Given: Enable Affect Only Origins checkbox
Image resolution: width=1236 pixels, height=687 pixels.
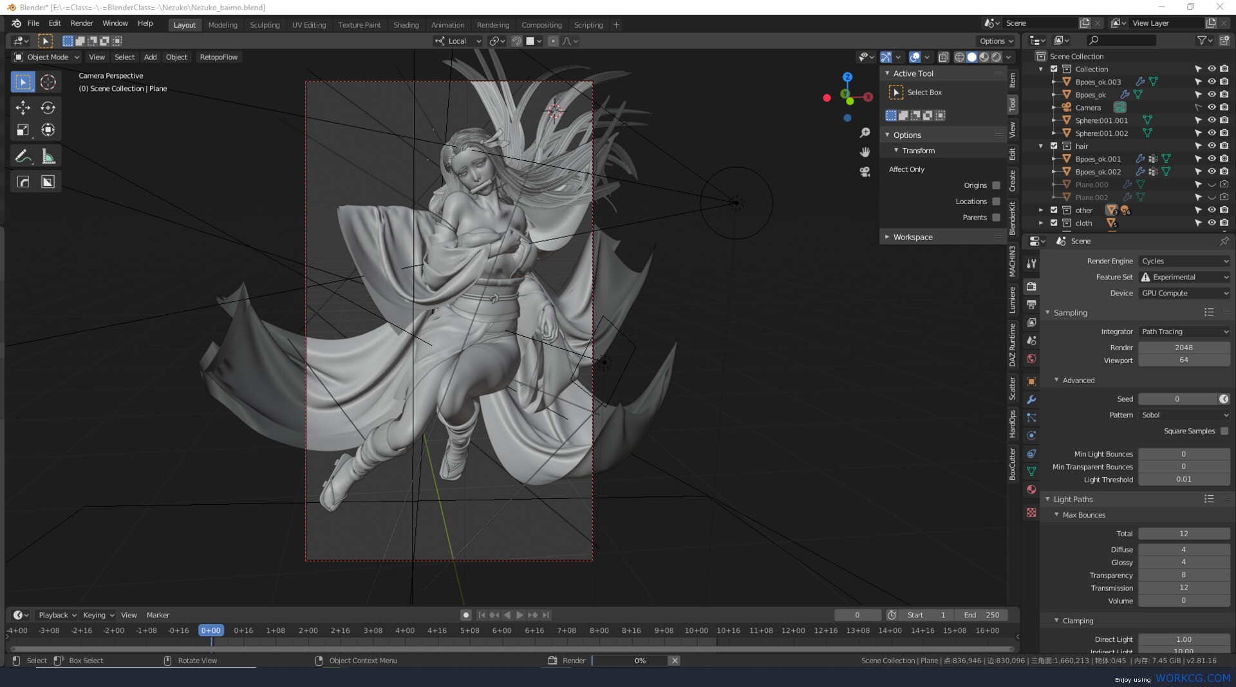Looking at the screenshot, I should [996, 185].
